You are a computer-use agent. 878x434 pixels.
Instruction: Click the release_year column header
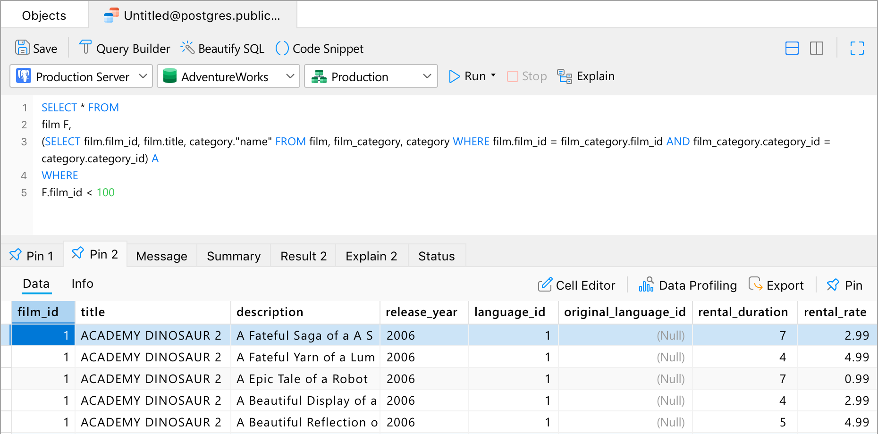tap(424, 312)
